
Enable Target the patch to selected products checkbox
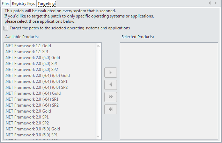tap(6, 28)
